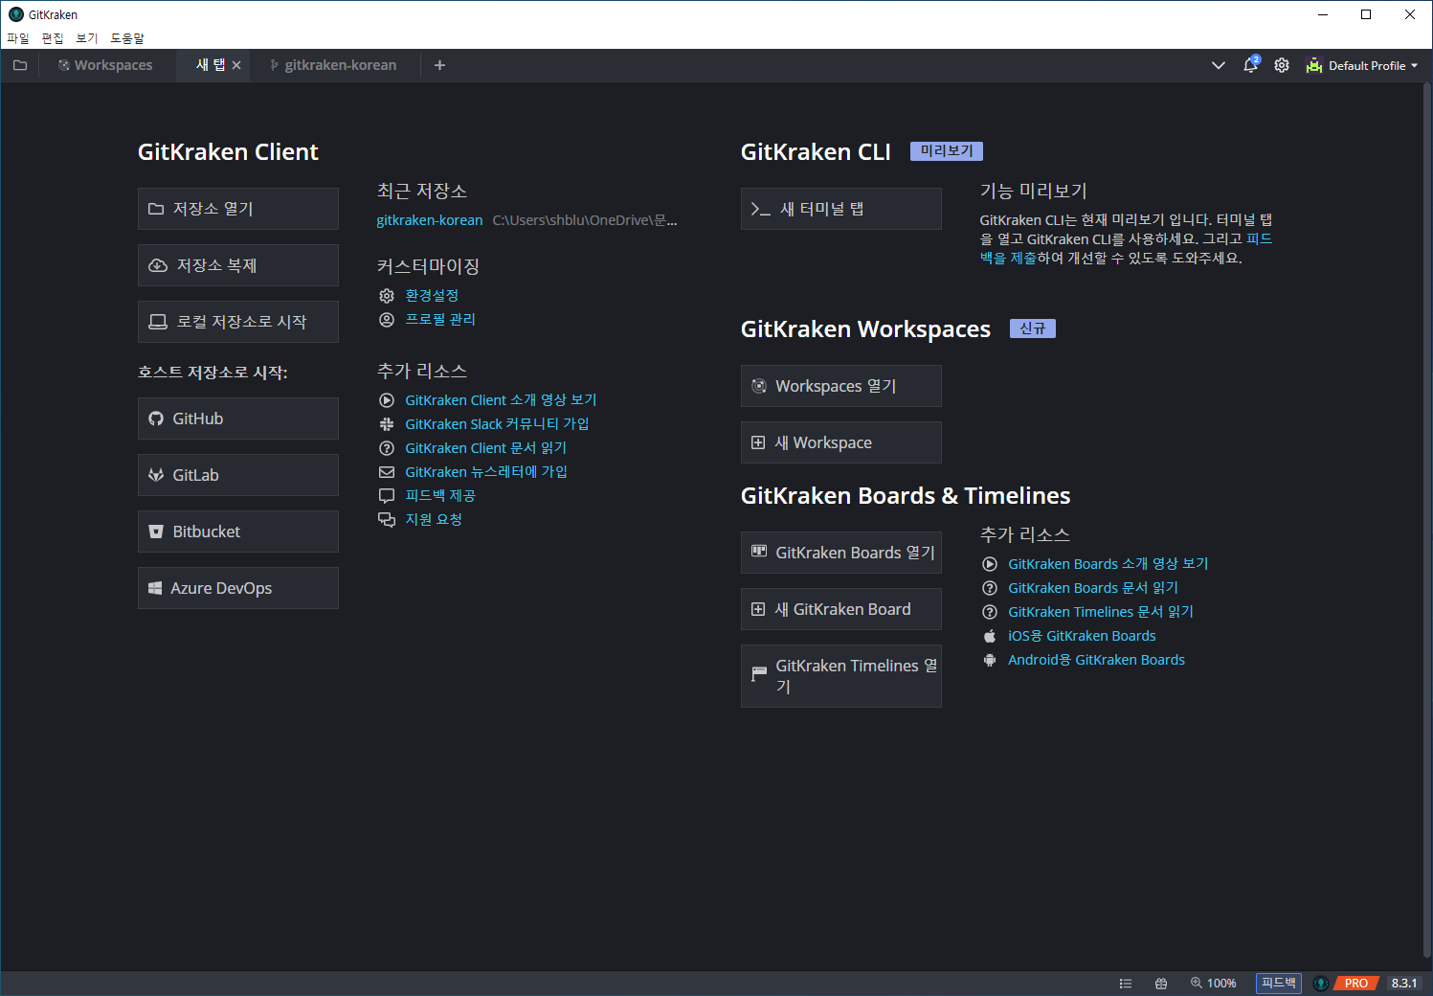
Task: Open the 지원 요청 link
Action: click(x=434, y=520)
